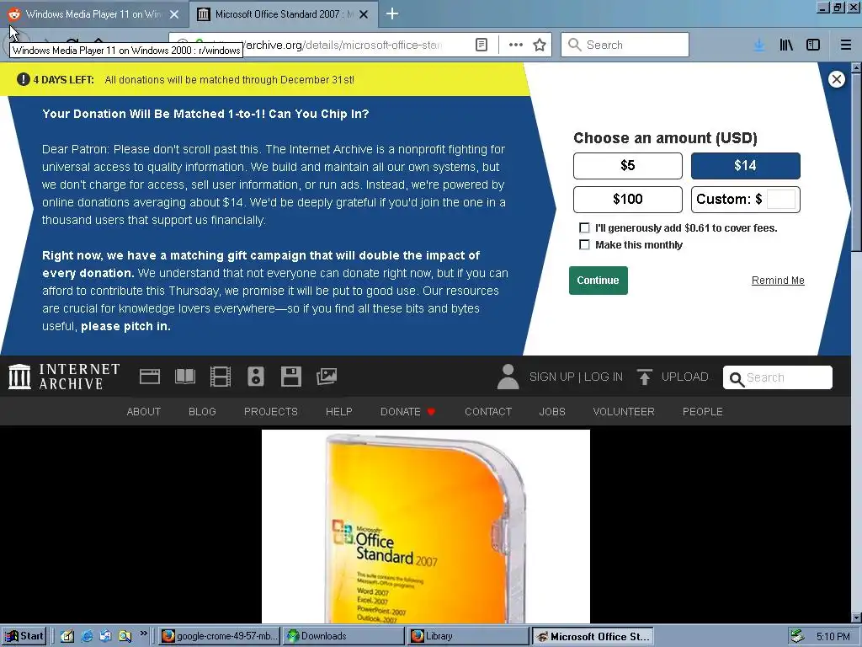
Task: Open the PEOPLE nav item
Action: click(x=702, y=411)
